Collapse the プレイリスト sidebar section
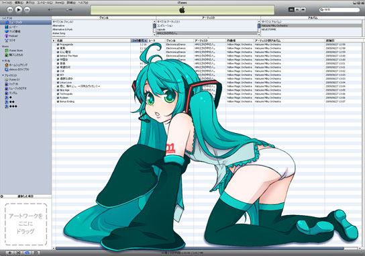Screen dimensions: 365x256 click(3, 75)
